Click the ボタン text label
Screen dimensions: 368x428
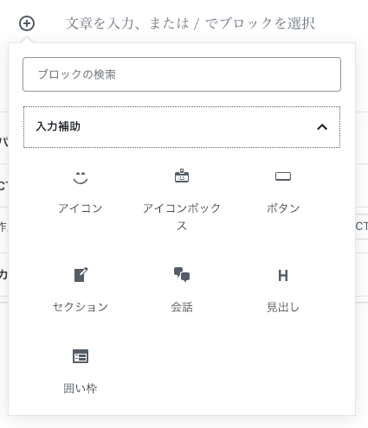click(283, 208)
